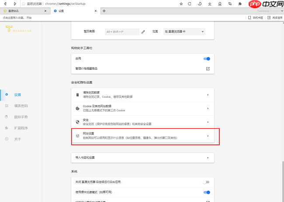Go forward with the forward arrow
284x202 pixels.
click(x=15, y=3)
